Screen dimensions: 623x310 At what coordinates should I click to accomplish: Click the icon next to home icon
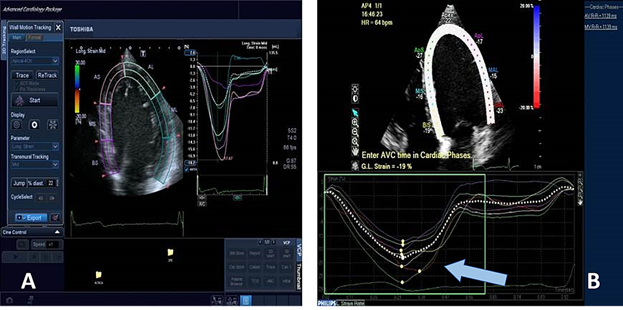click(x=30, y=301)
